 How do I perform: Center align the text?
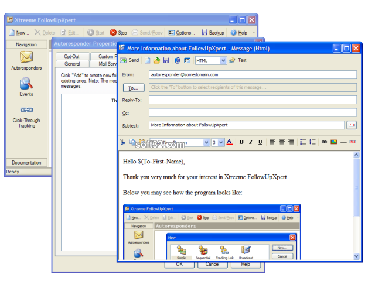[x=282, y=142]
